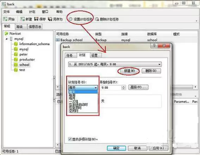The image size is (200, 155).
Task: Click the 开始时间 time spinner arrows
Action: tap(123, 88)
